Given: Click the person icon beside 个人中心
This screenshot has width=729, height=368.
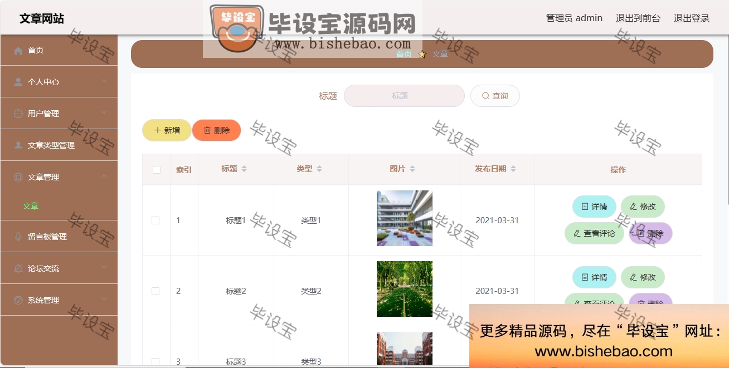Looking at the screenshot, I should pos(18,82).
